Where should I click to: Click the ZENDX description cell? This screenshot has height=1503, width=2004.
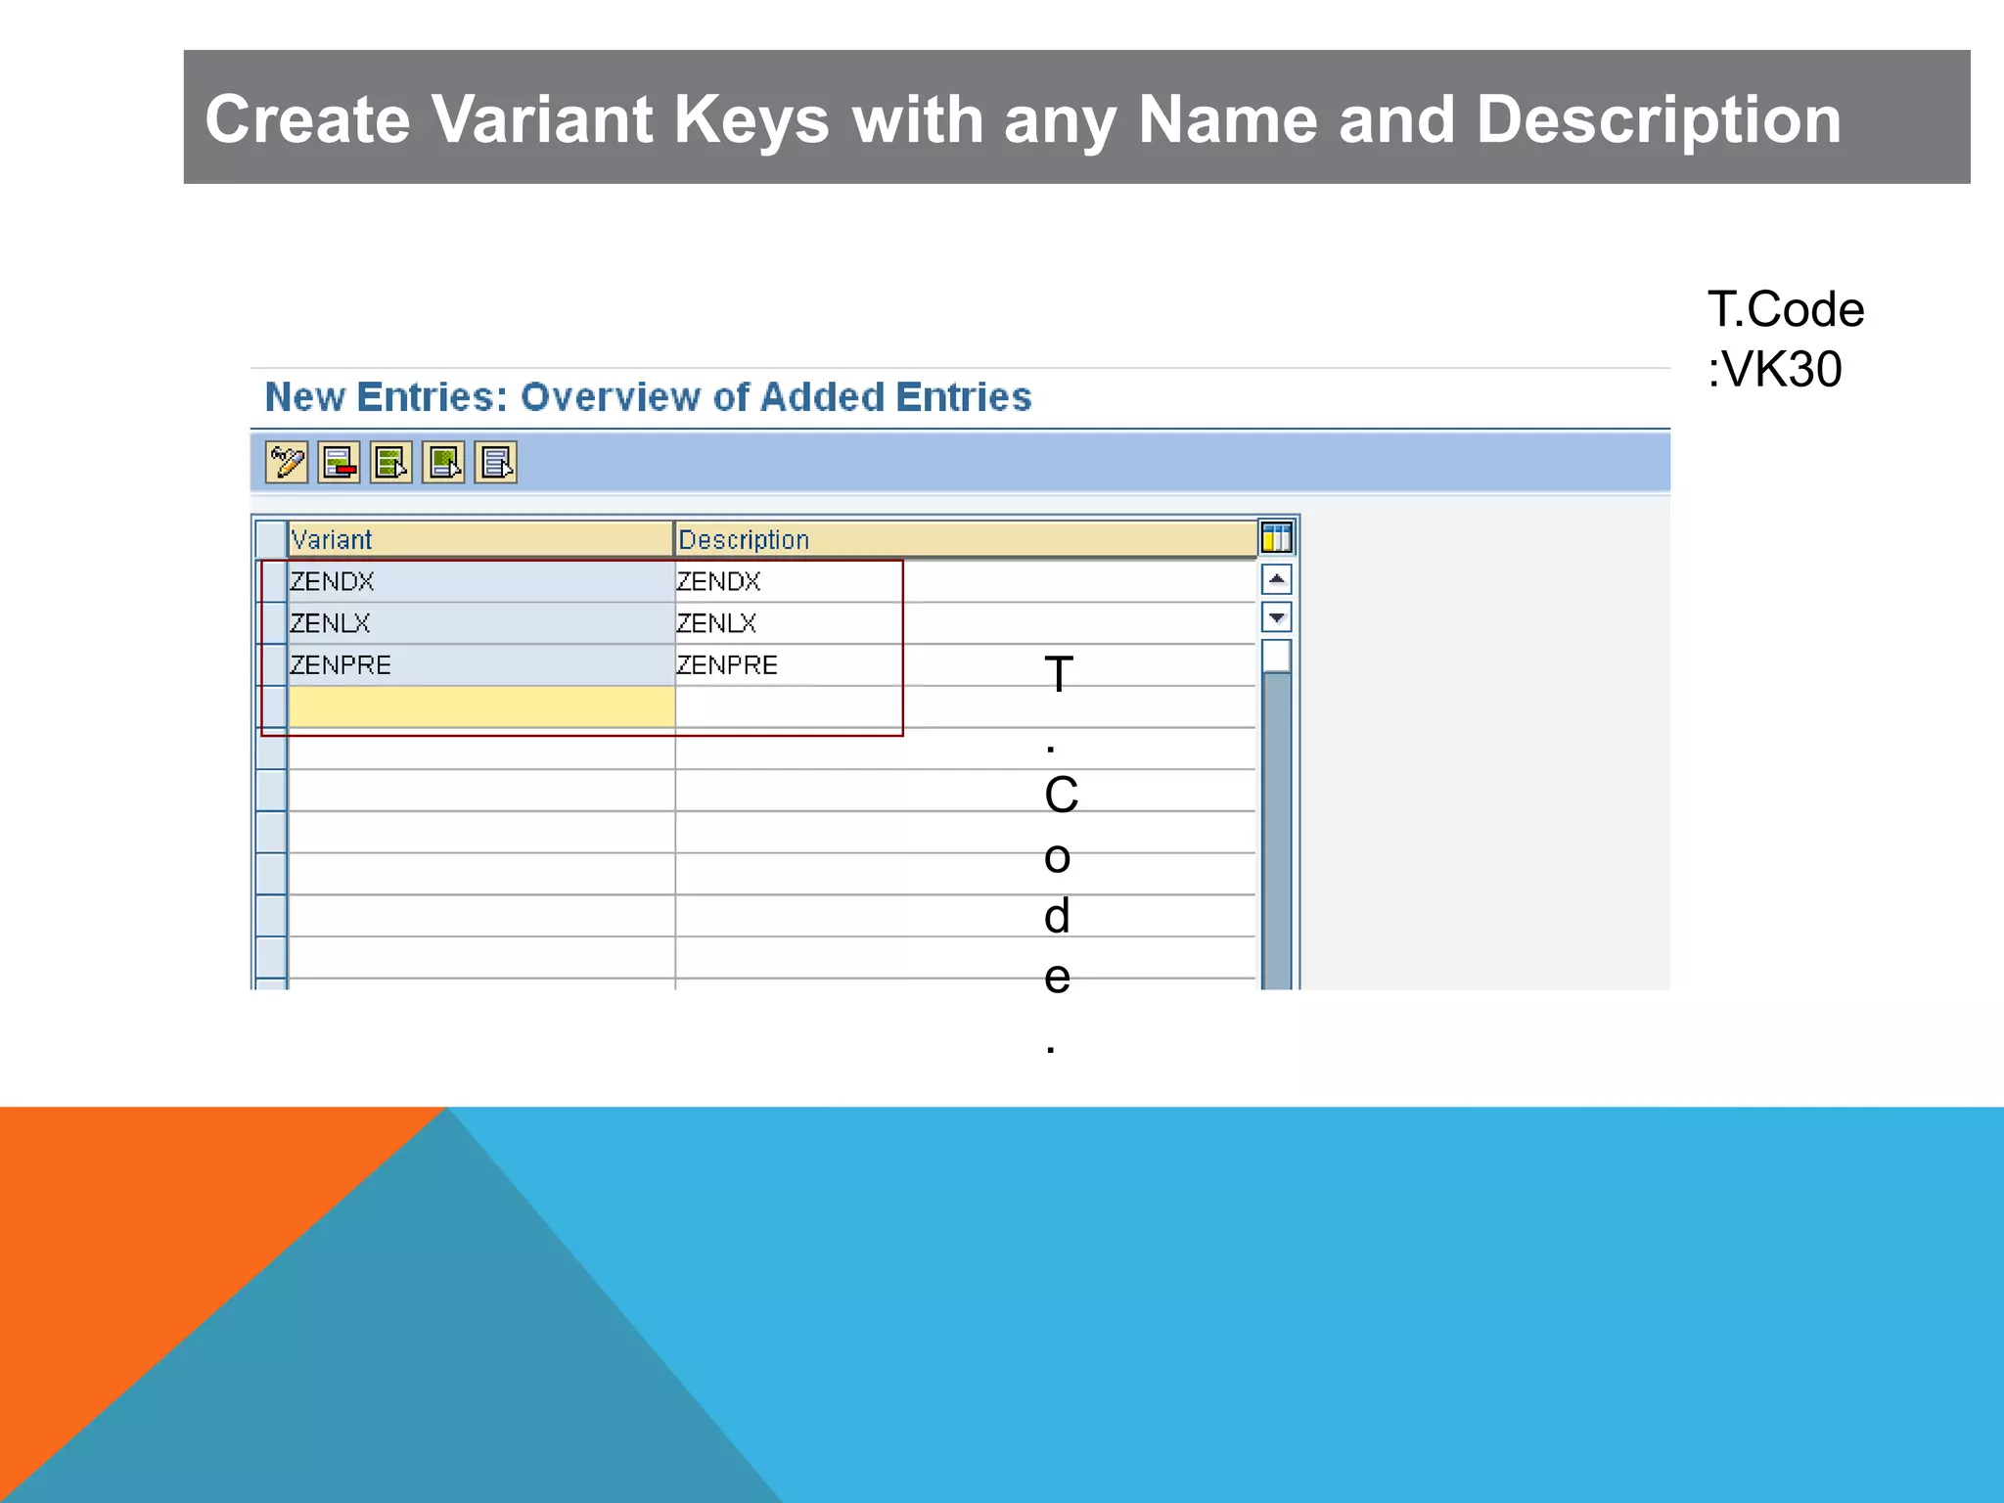click(x=966, y=581)
